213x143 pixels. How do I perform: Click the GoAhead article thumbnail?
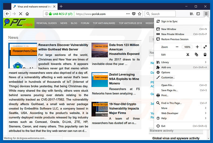[23, 56]
